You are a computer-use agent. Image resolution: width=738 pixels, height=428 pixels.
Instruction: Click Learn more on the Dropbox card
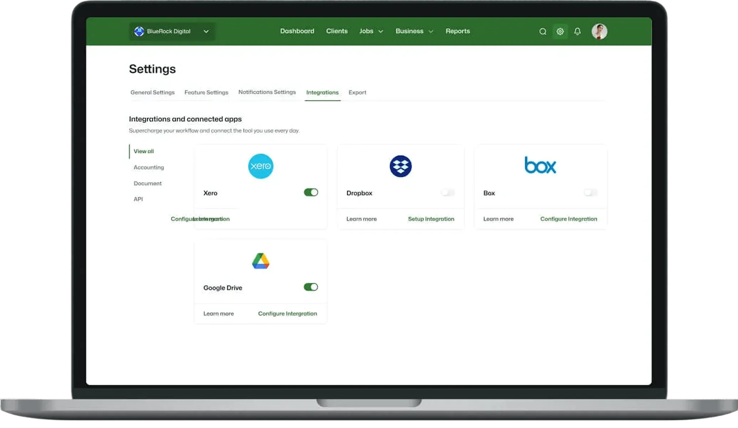pyautogui.click(x=362, y=219)
